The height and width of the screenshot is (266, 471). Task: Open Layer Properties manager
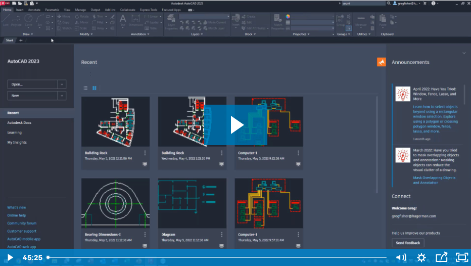point(171,22)
